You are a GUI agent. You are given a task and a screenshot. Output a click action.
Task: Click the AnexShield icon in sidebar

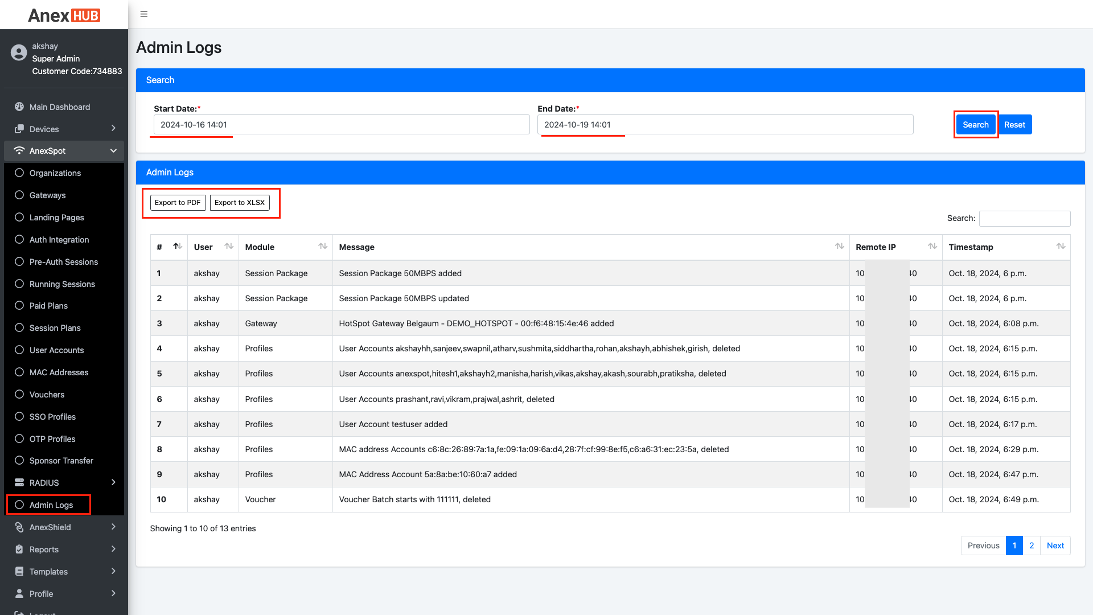pos(19,527)
